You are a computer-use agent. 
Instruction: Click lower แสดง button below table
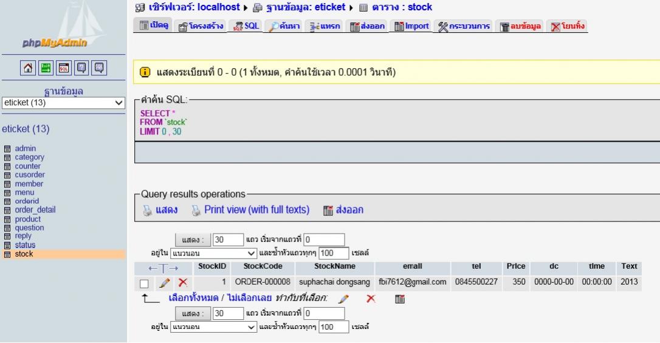click(193, 313)
